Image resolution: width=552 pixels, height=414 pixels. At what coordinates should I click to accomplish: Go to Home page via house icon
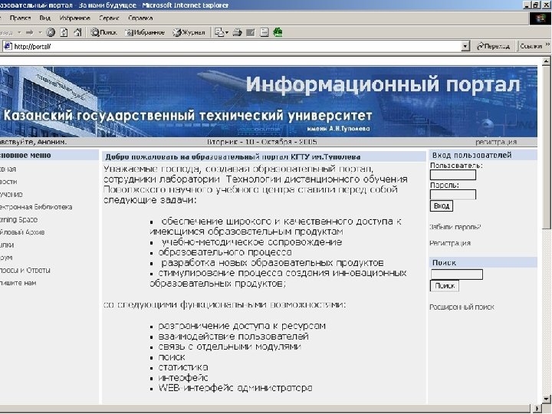click(x=77, y=32)
